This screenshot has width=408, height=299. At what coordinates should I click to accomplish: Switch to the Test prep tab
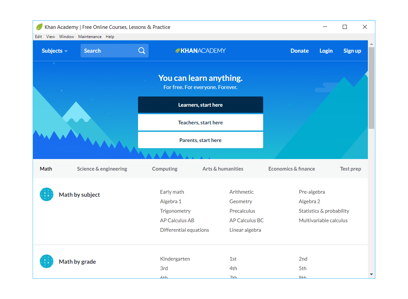[351, 169]
